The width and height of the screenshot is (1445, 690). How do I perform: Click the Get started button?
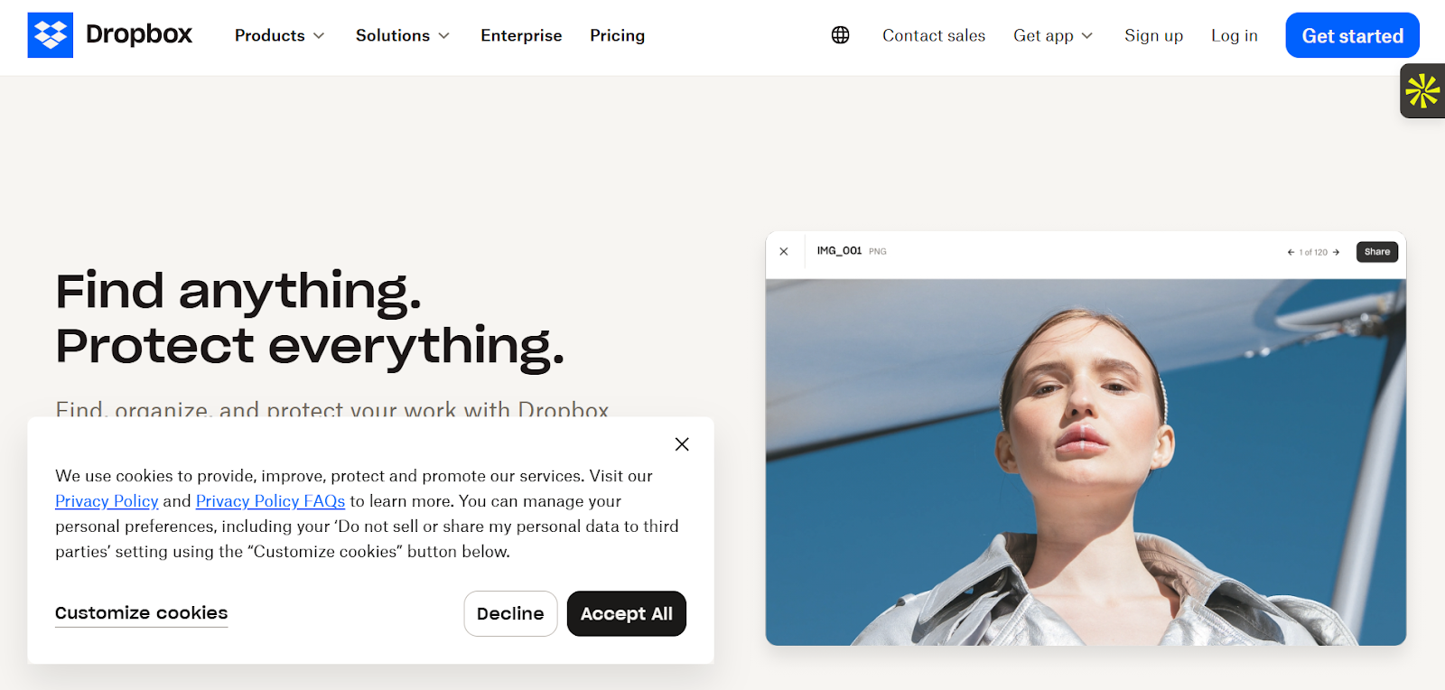click(1352, 35)
